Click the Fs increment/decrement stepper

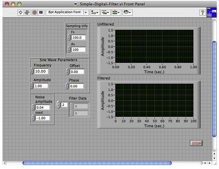69,37
